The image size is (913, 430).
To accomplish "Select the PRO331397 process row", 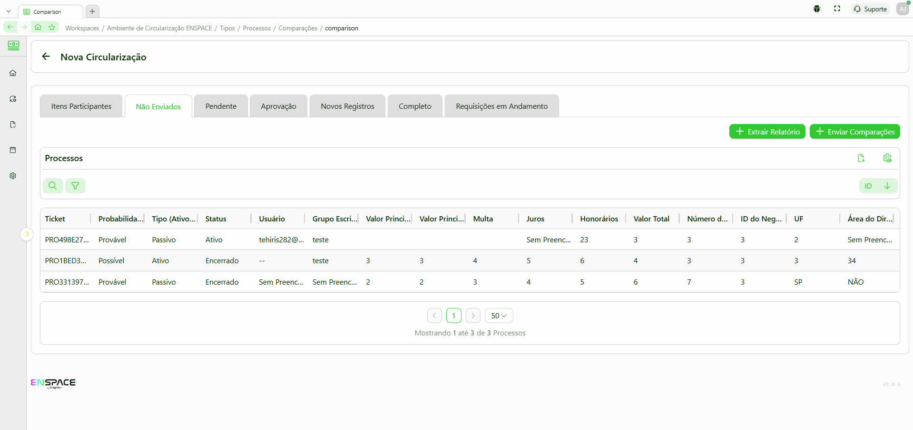I will (67, 282).
